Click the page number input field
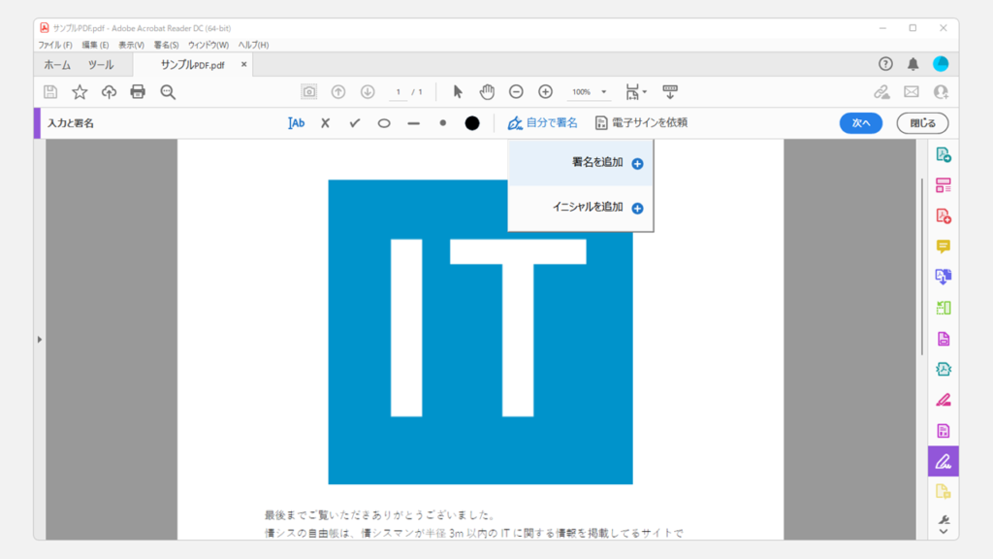This screenshot has width=993, height=559. pyautogui.click(x=399, y=92)
